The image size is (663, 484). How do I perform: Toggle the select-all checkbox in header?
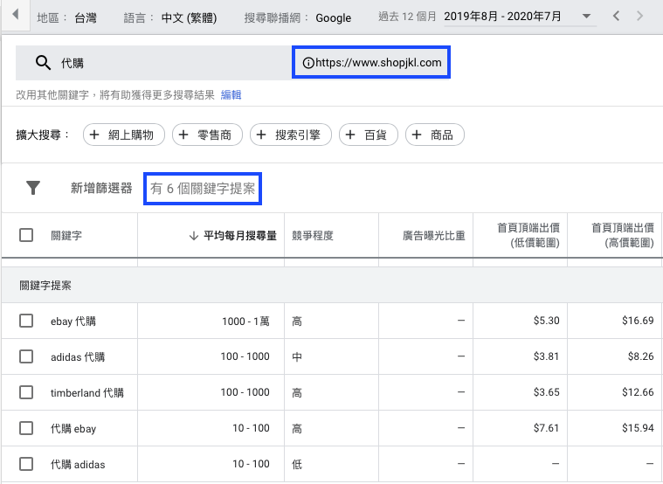[26, 235]
